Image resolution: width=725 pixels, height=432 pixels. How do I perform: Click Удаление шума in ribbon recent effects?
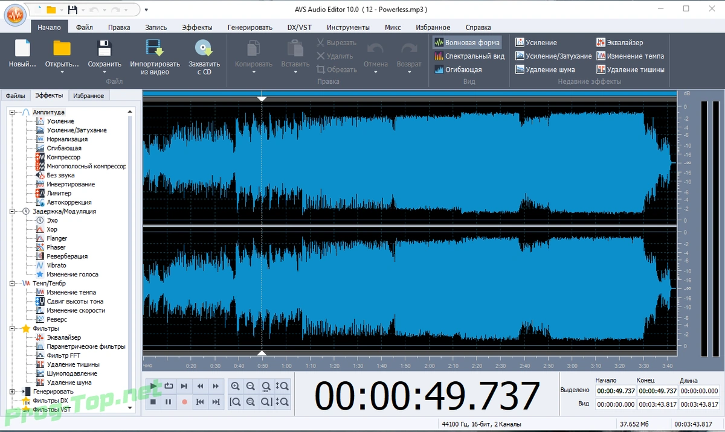(545, 69)
